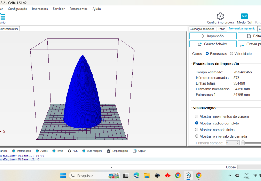Image resolution: width=261 pixels, height=181 pixels.
Task: Switch to the Fatiar tab
Action: [221, 29]
